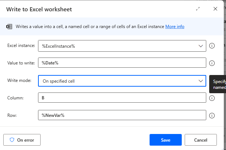The height and width of the screenshot is (150, 226).
Task: Open the More info link
Action: coord(175,27)
